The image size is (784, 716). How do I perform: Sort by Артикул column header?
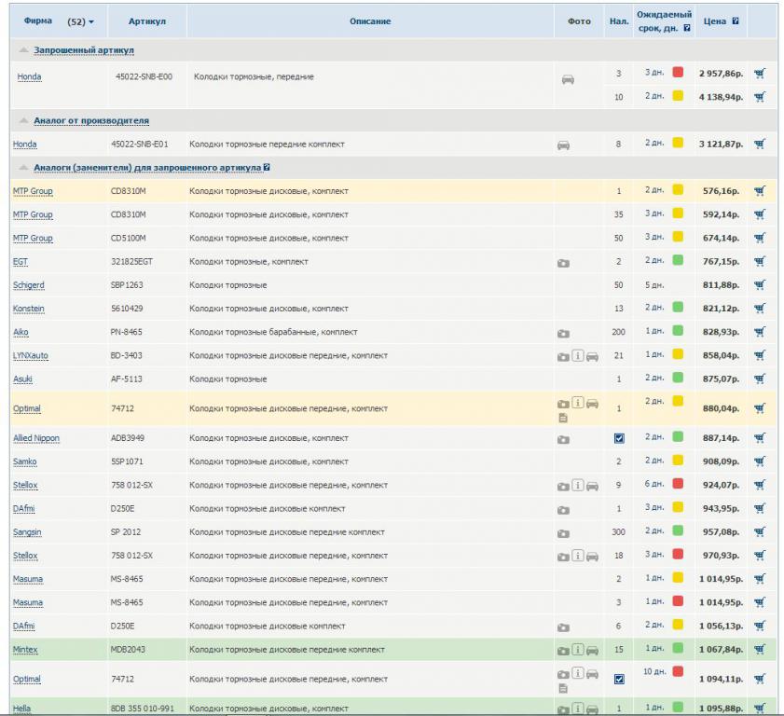click(x=146, y=21)
